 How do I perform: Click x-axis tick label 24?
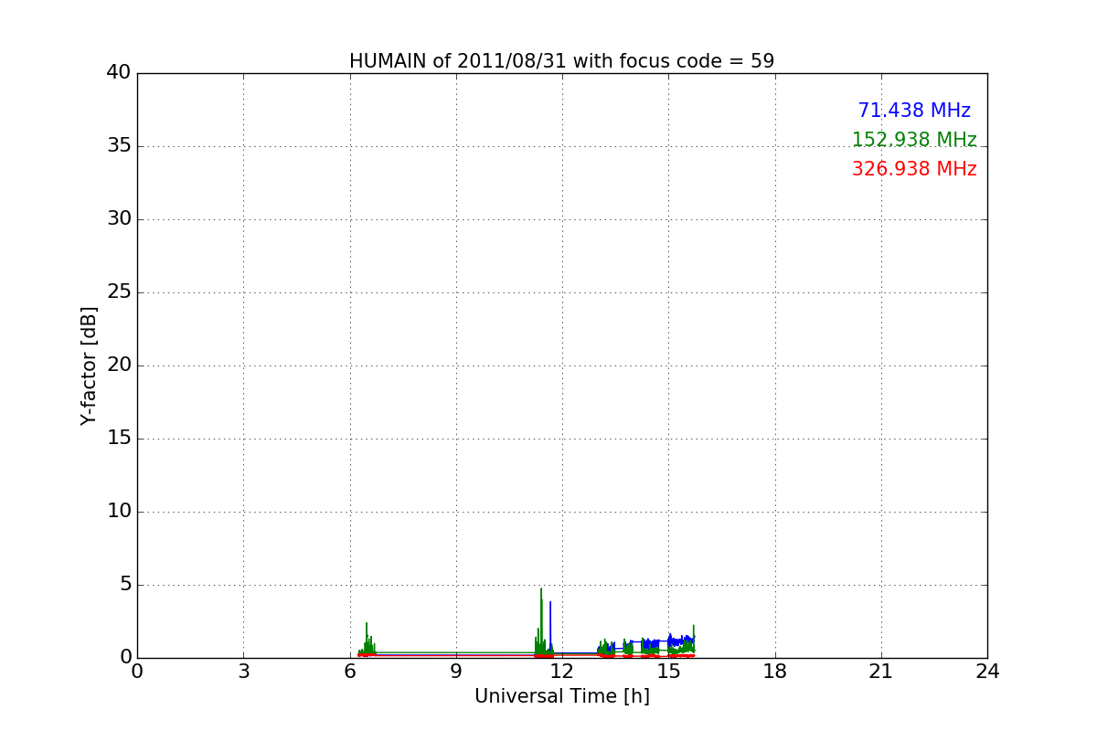click(x=987, y=672)
